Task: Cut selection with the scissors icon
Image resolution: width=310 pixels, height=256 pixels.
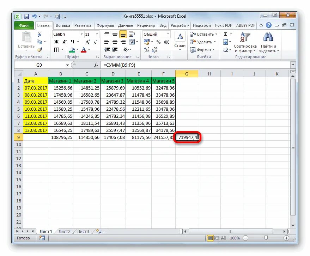Action: 39,35
